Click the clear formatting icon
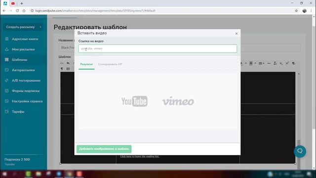Image resolution: width=316 pixels, height=178 pixels. coord(275,63)
